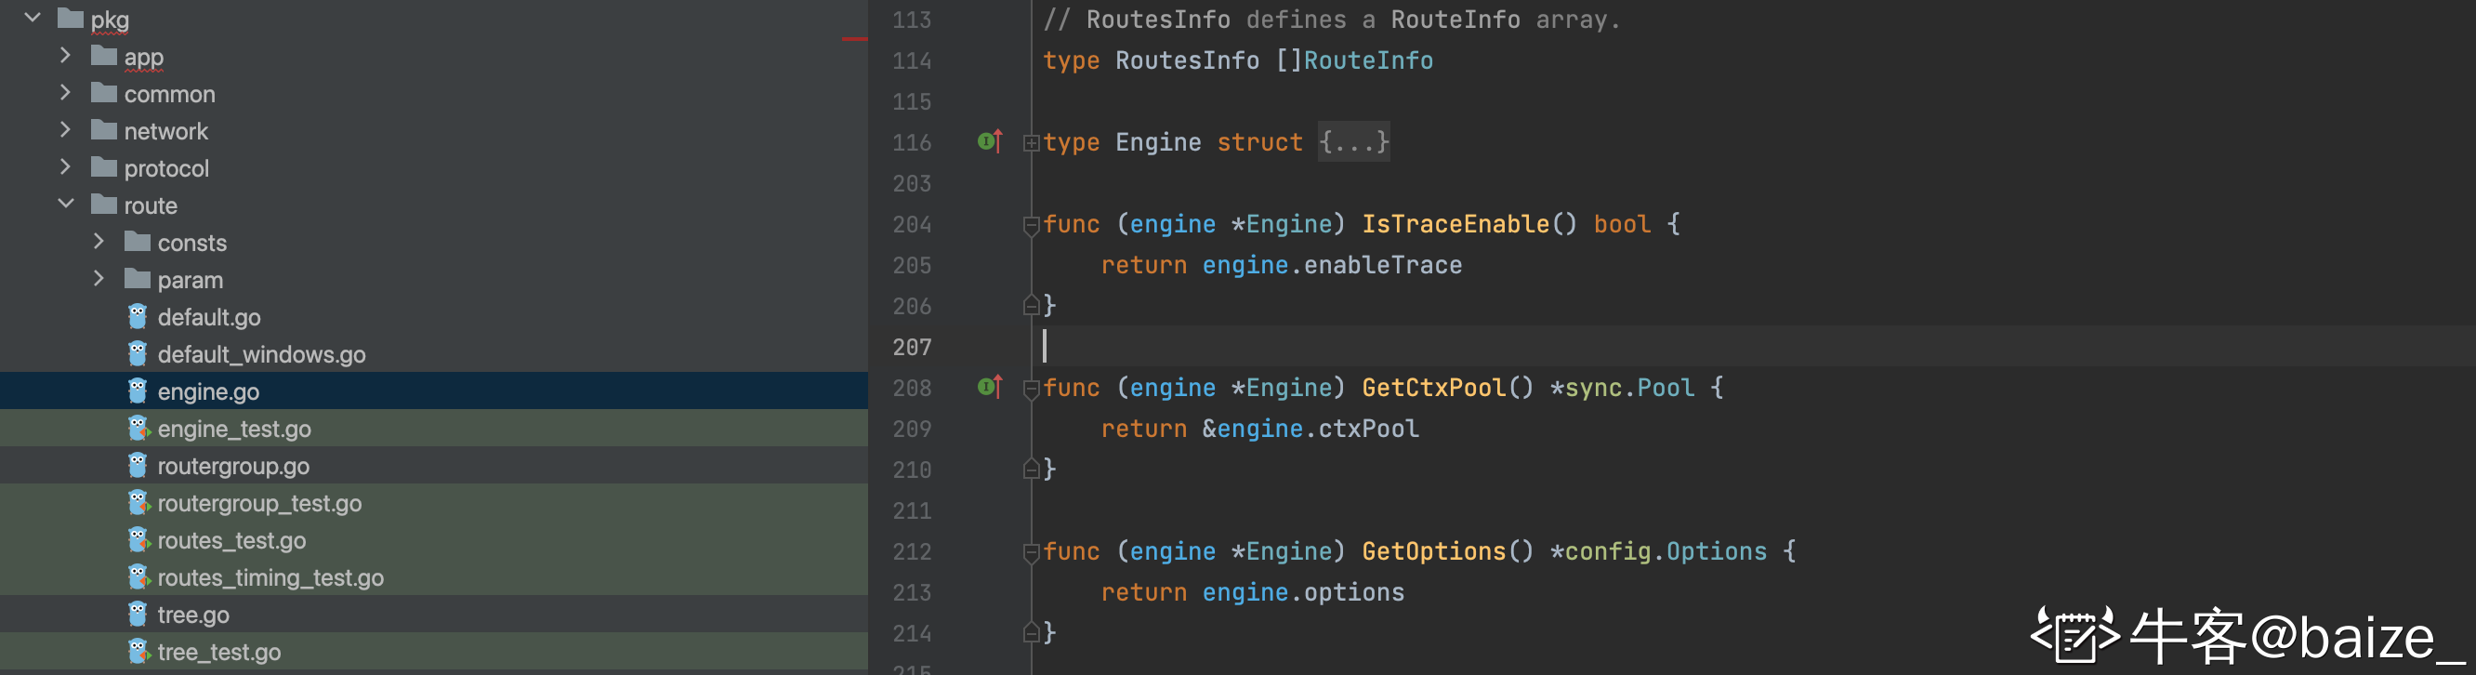The image size is (2476, 675).
Task: Expand the consts folder chevron
Action: pyautogui.click(x=99, y=241)
